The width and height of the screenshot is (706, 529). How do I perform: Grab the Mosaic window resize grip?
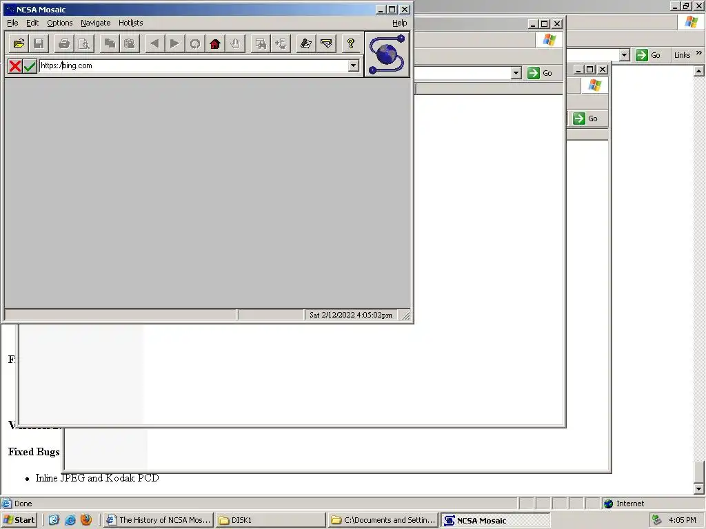(x=405, y=315)
